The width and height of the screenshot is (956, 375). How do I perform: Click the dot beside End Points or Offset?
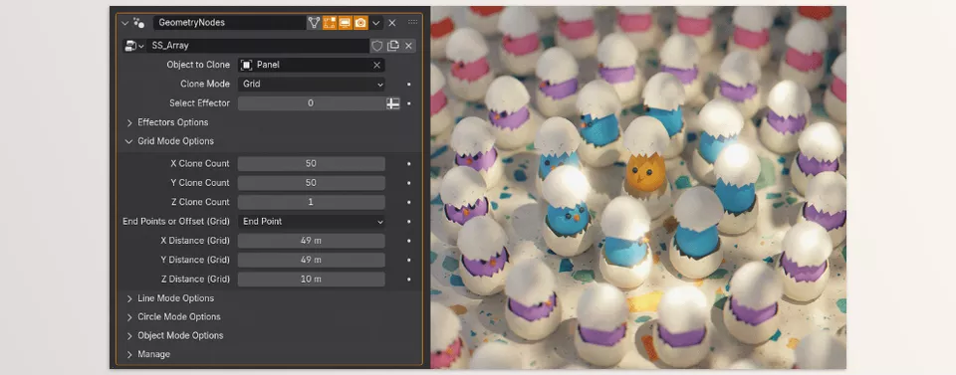click(408, 222)
